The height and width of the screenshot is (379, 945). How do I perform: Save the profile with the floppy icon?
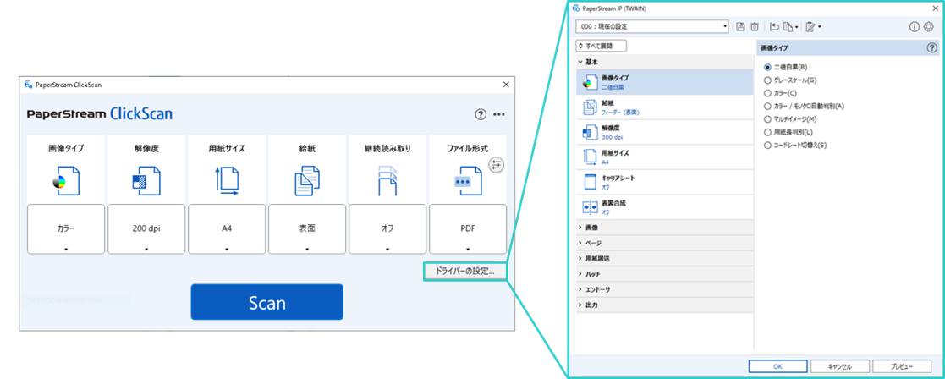click(x=741, y=26)
